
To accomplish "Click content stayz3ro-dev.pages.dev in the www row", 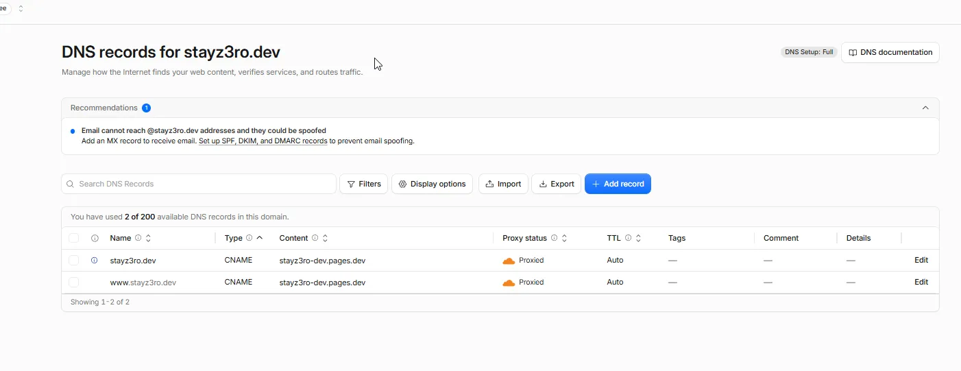I will click(322, 283).
